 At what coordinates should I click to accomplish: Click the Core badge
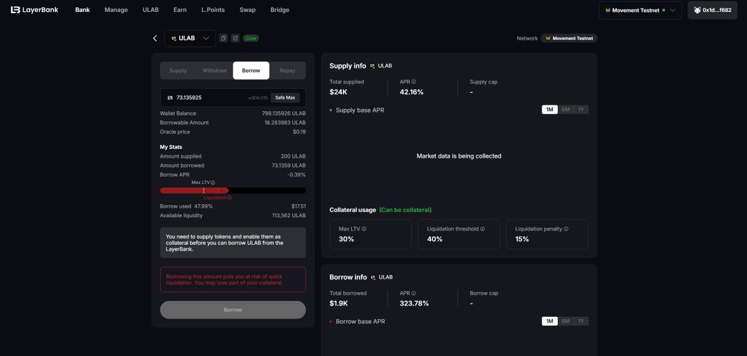pyautogui.click(x=251, y=38)
